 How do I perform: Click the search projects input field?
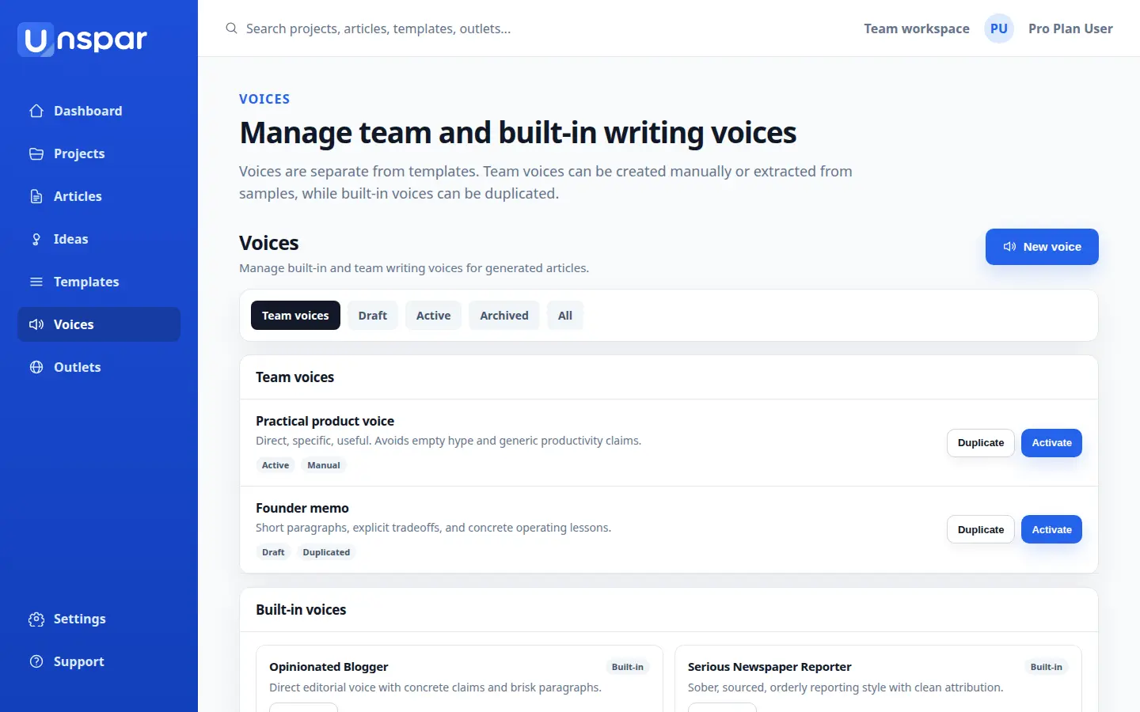(x=522, y=28)
